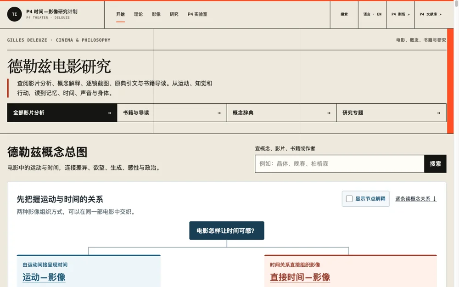This screenshot has height=287, width=459.
Task: Click the 由运动间接呈现时间 label
Action: click(45, 265)
